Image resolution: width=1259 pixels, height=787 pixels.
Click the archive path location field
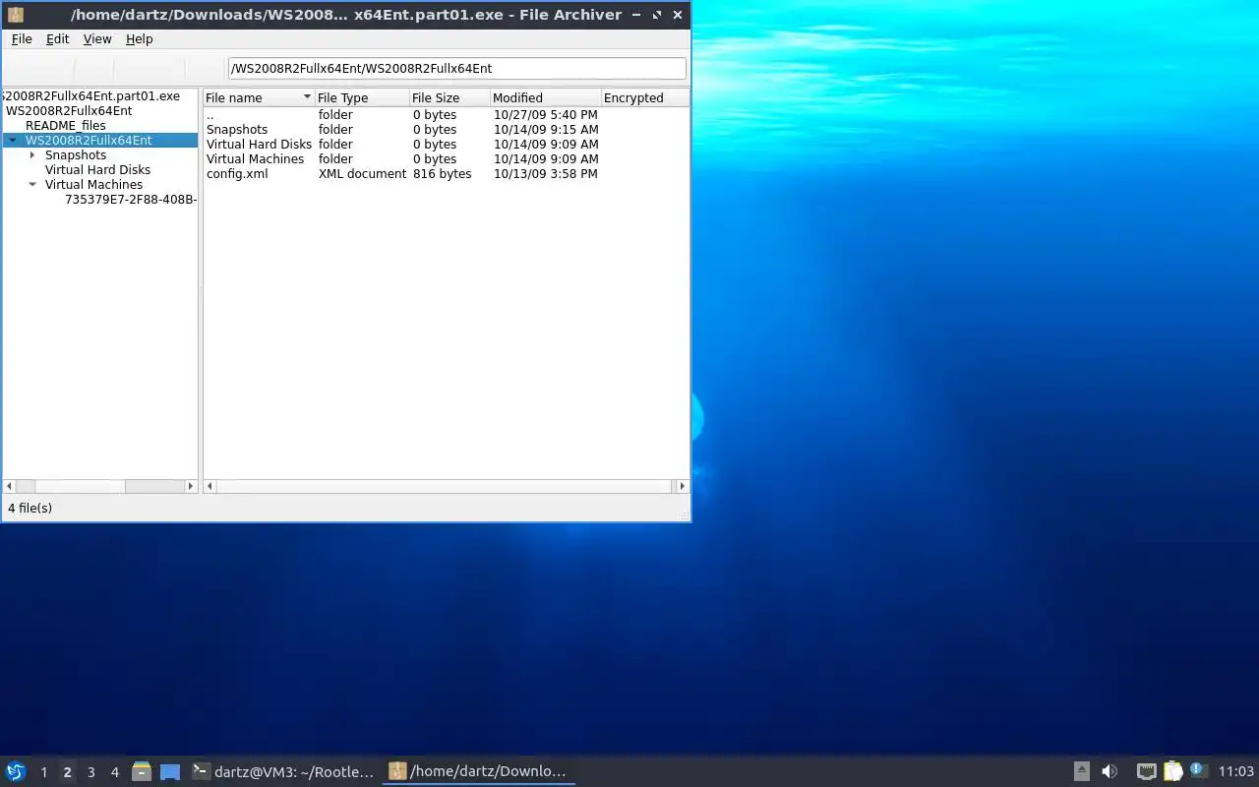click(456, 68)
